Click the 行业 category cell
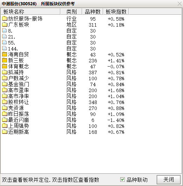183x186 pixels. click(72, 19)
